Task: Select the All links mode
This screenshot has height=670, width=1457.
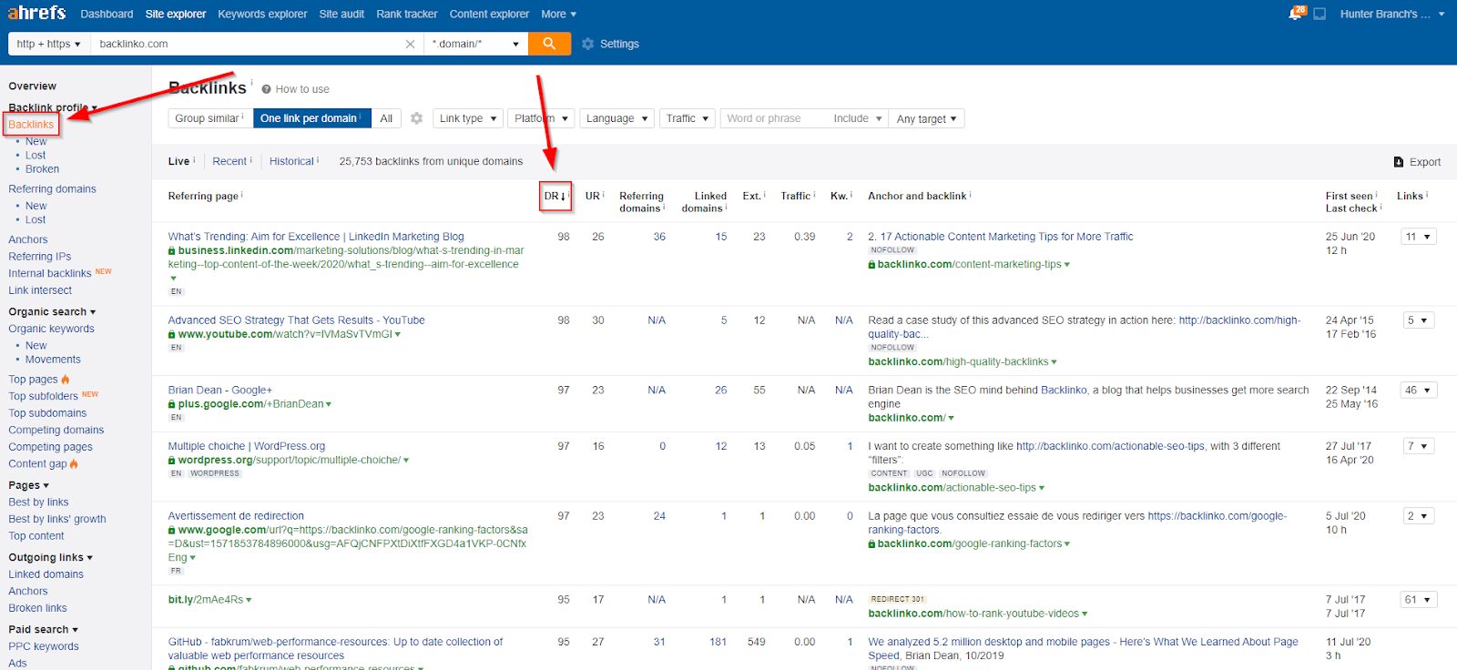Action: 386,118
